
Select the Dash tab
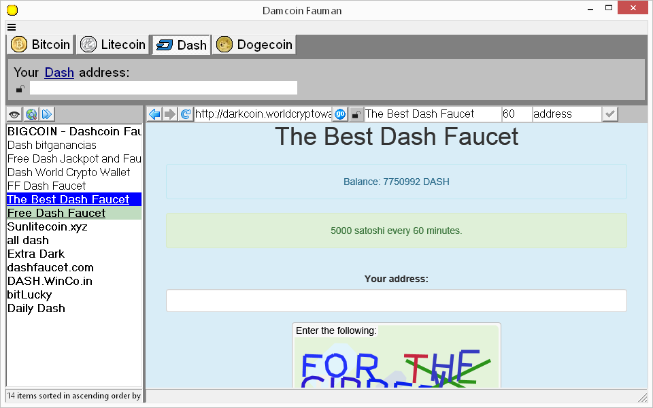coord(181,45)
